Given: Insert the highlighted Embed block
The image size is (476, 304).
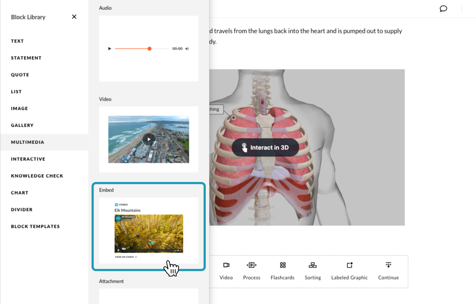Looking at the screenshot, I should [x=148, y=231].
